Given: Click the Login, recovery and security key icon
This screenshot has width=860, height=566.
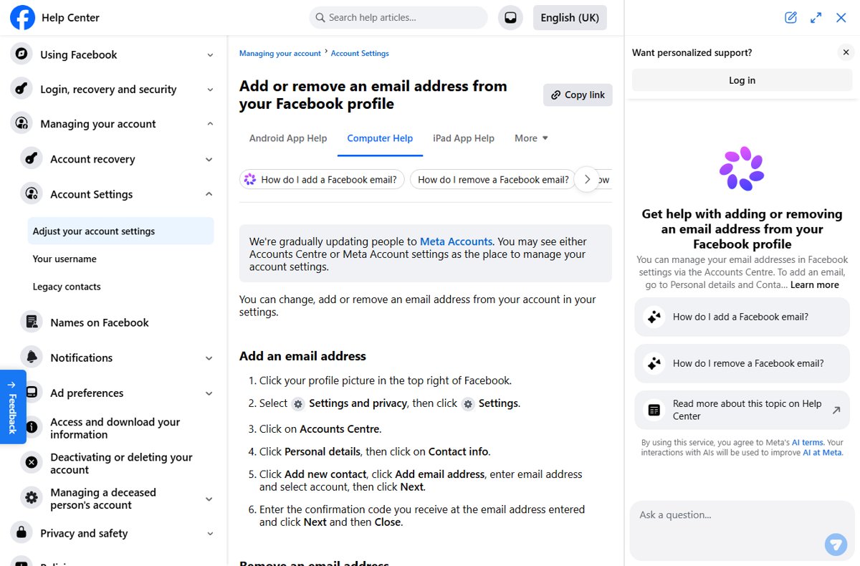Looking at the screenshot, I should tap(21, 89).
